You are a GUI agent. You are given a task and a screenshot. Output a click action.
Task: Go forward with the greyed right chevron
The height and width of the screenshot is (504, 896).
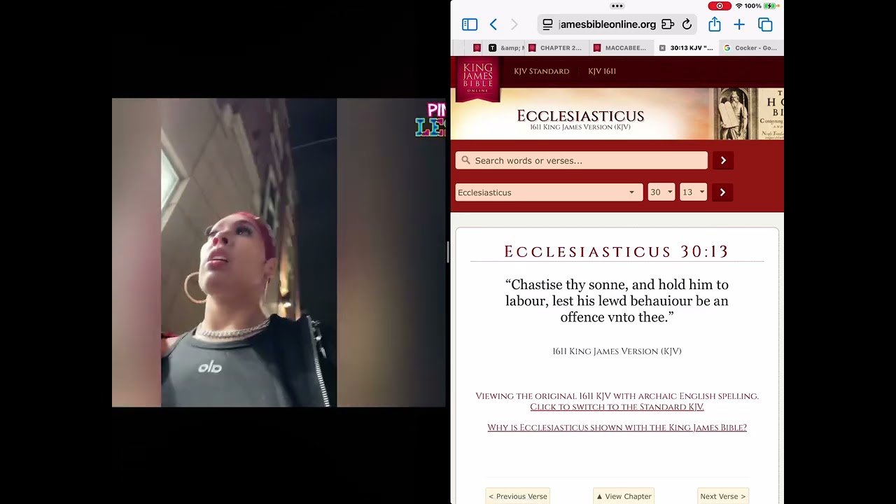[x=514, y=24]
